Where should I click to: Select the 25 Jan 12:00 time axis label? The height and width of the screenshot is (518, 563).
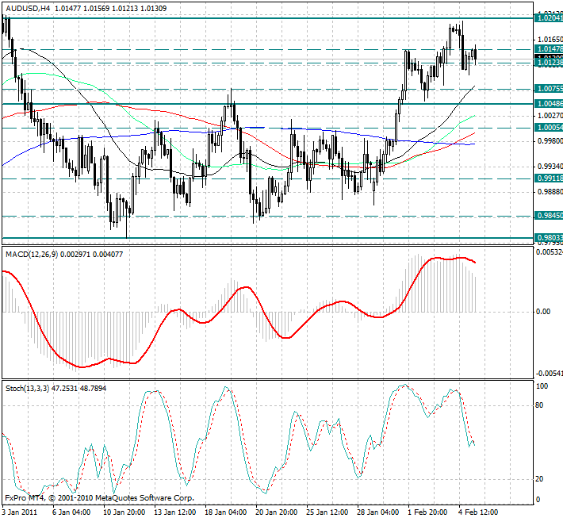click(327, 512)
